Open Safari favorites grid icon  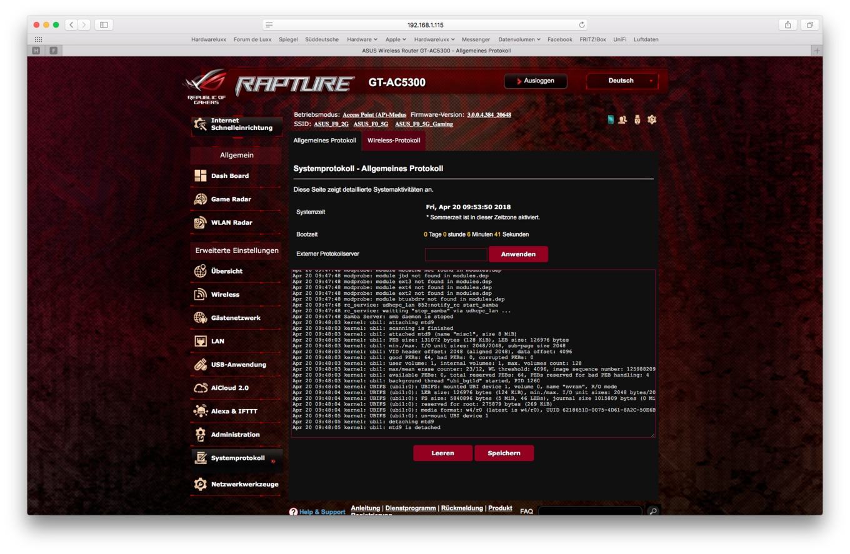39,39
